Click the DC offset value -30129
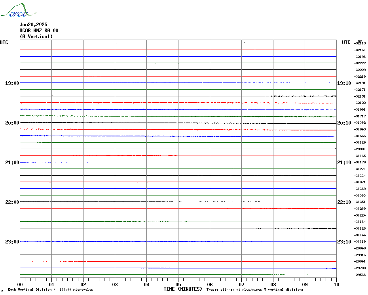 360,142
